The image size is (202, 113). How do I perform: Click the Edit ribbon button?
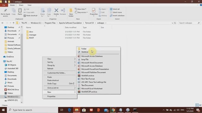pos(102,12)
